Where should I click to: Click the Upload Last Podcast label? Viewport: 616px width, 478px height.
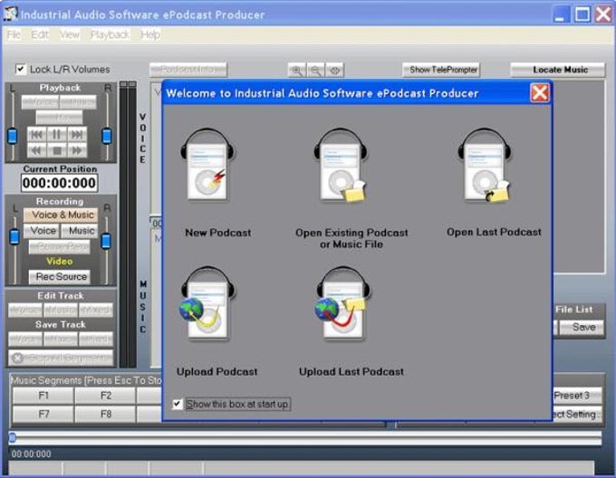pos(351,372)
